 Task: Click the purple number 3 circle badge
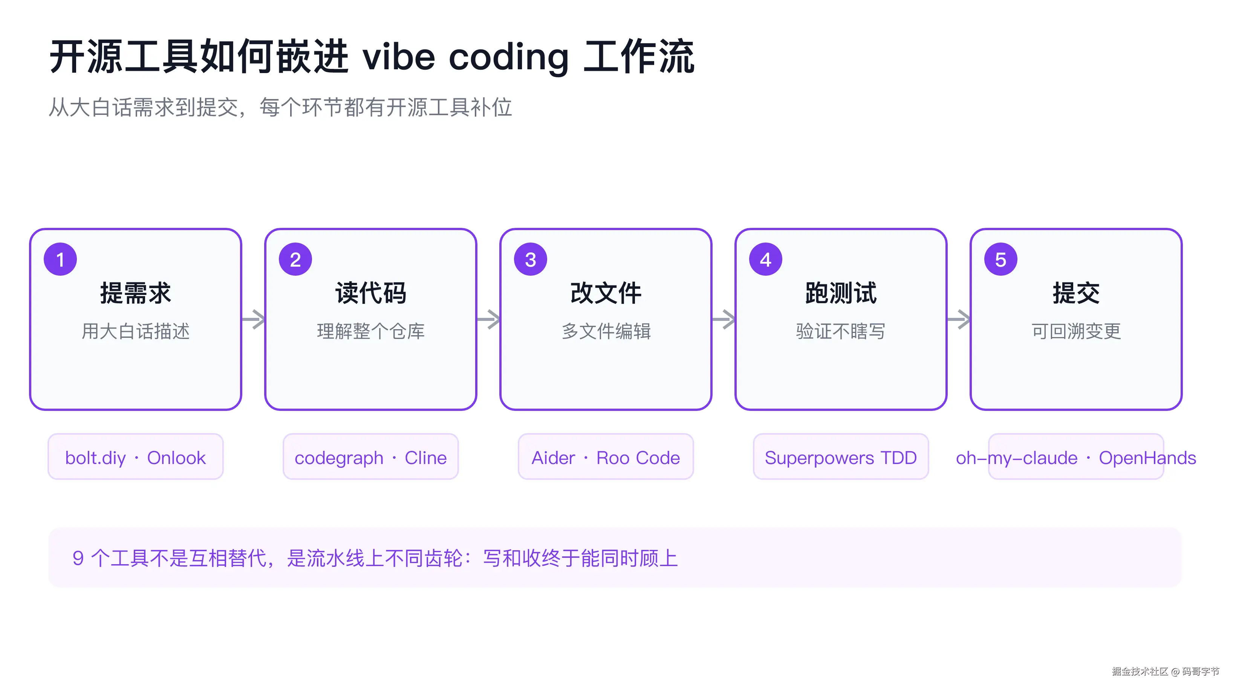[530, 259]
